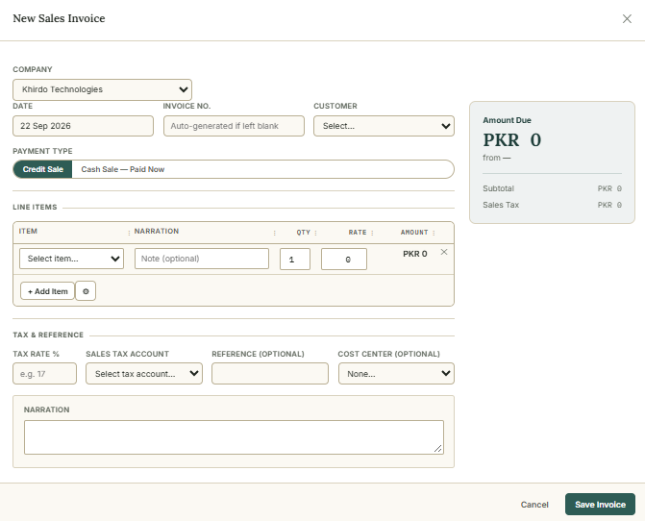Click the Amount Due PKR 0 total
645x521 pixels.
(x=512, y=140)
